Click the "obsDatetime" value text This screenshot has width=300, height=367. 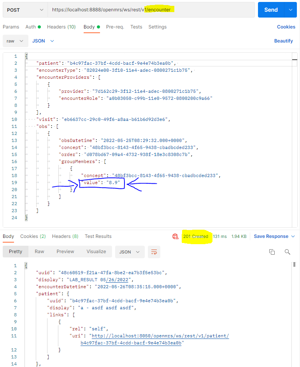click(x=143, y=140)
